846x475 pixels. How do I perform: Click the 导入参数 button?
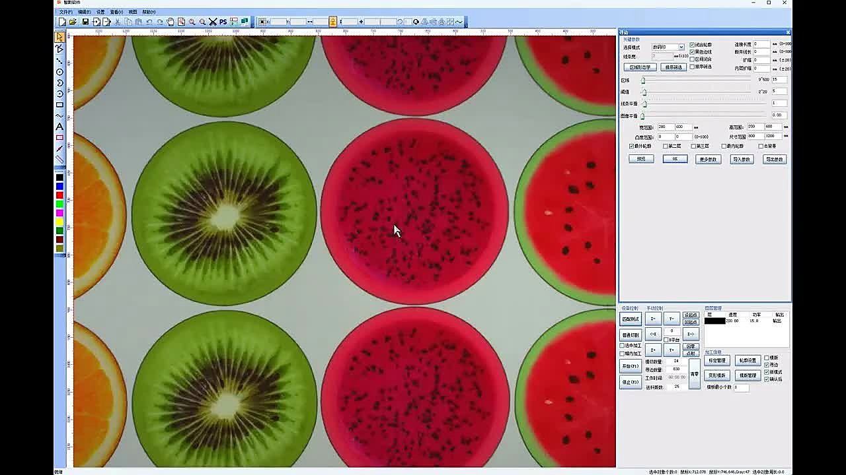coord(742,159)
